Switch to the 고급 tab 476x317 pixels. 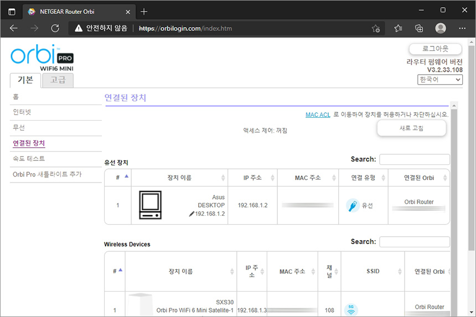58,80
